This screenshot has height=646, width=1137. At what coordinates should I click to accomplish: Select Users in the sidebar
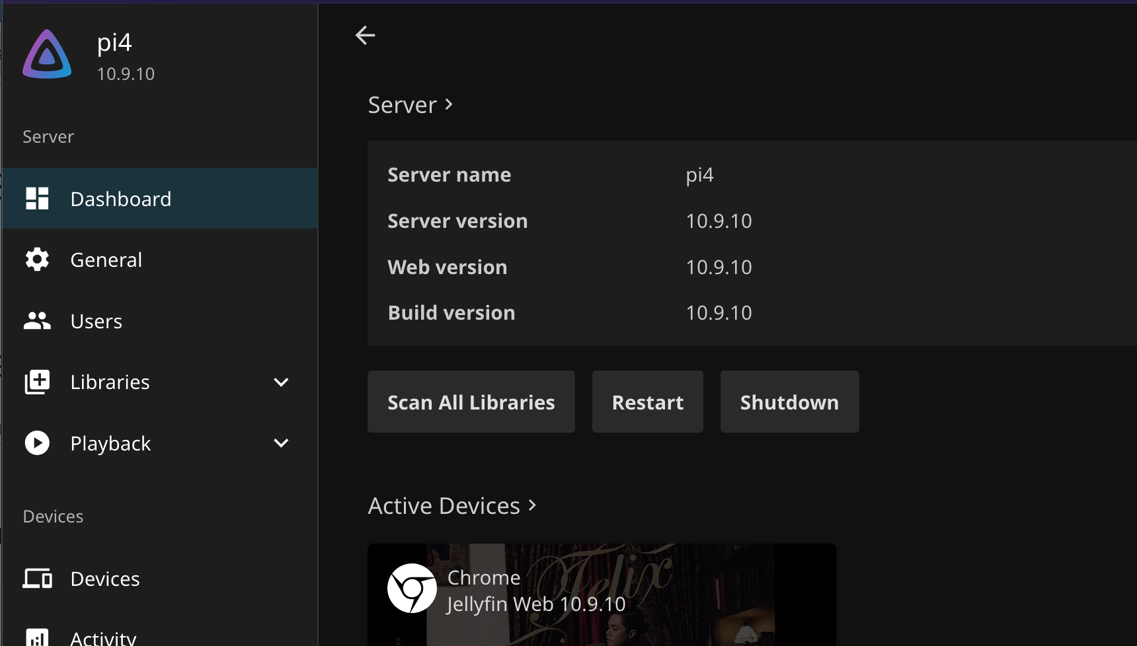pos(97,321)
